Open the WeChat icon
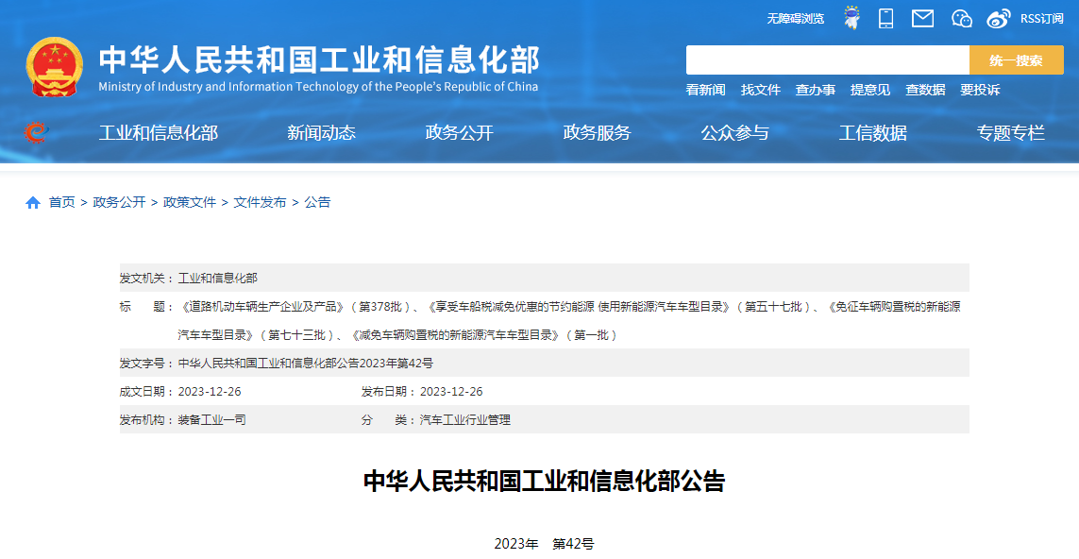This screenshot has height=559, width=1079. pos(961,19)
